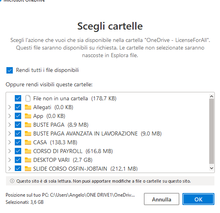Click the scrollbar down arrow
220x213 pixels.
click(212, 168)
